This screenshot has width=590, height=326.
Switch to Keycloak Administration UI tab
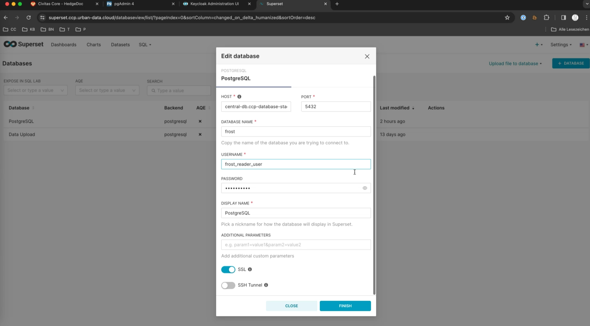point(217,4)
